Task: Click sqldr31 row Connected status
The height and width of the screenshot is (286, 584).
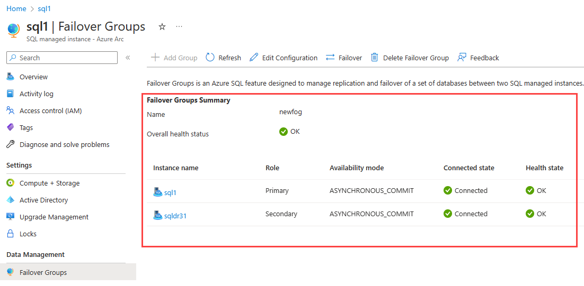Action: (x=466, y=214)
